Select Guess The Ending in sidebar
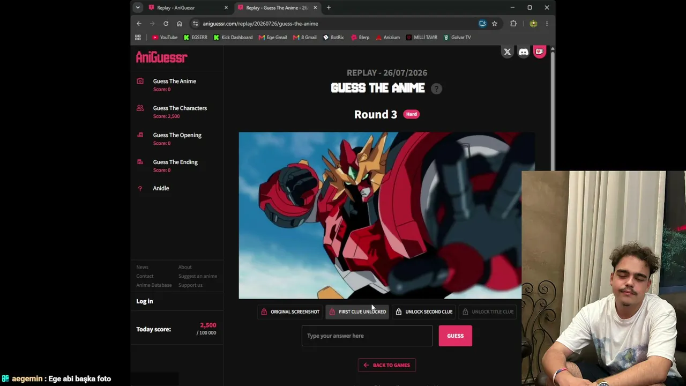The width and height of the screenshot is (686, 386). coord(175,162)
